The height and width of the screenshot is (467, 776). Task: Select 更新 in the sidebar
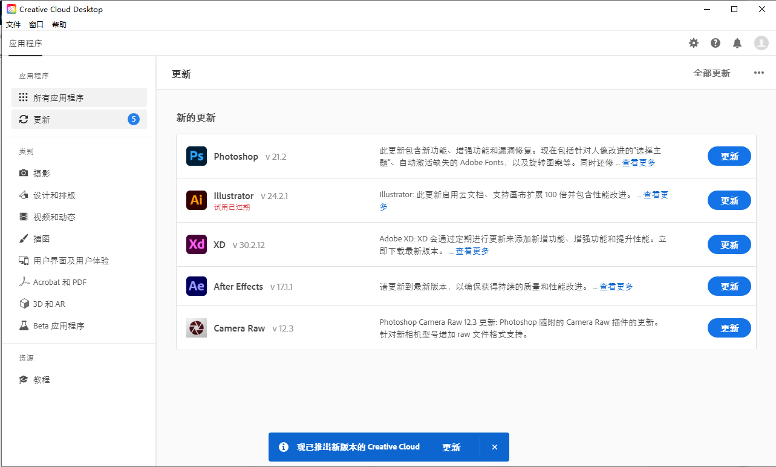[79, 119]
